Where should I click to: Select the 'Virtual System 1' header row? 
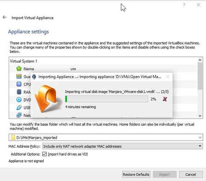(x=103, y=61)
